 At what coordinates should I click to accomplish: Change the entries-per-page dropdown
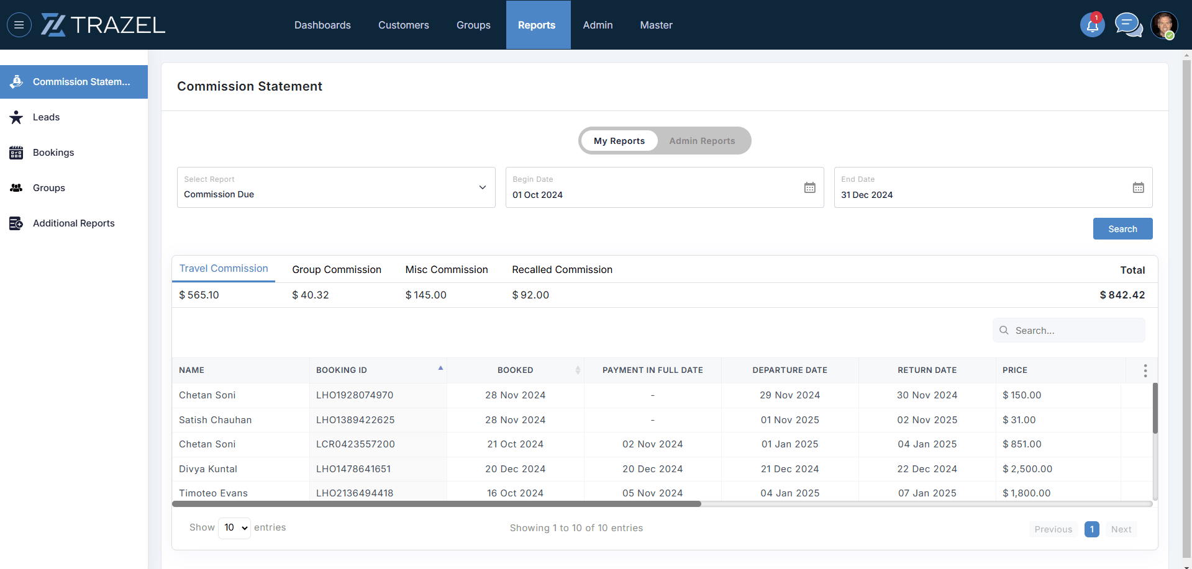tap(235, 528)
